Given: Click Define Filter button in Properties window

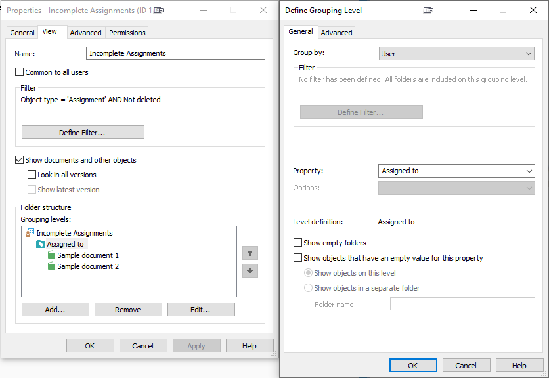Looking at the screenshot, I should point(83,133).
